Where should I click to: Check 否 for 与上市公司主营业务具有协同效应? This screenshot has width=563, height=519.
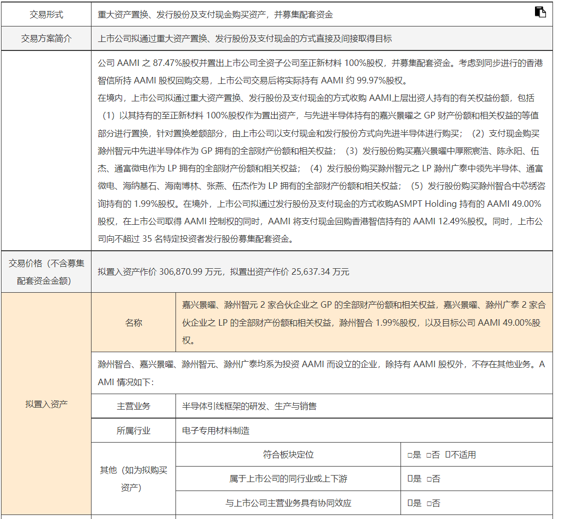click(x=428, y=503)
